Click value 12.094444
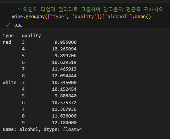Image resolution: width=170 pixels, height=139 pixels. 64,76
